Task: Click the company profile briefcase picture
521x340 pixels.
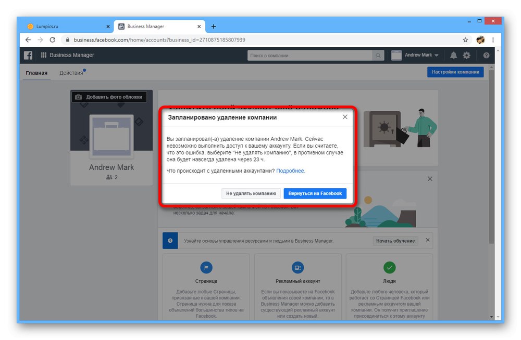Action: [x=111, y=137]
